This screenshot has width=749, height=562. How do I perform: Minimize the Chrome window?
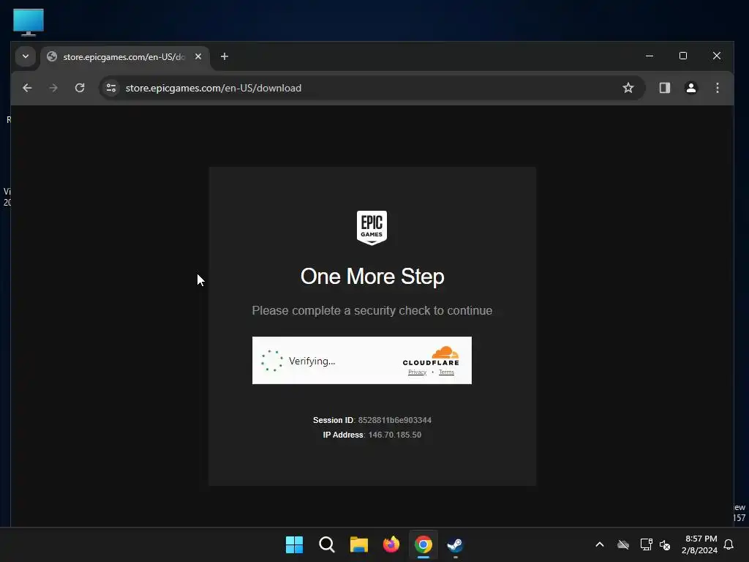point(650,56)
